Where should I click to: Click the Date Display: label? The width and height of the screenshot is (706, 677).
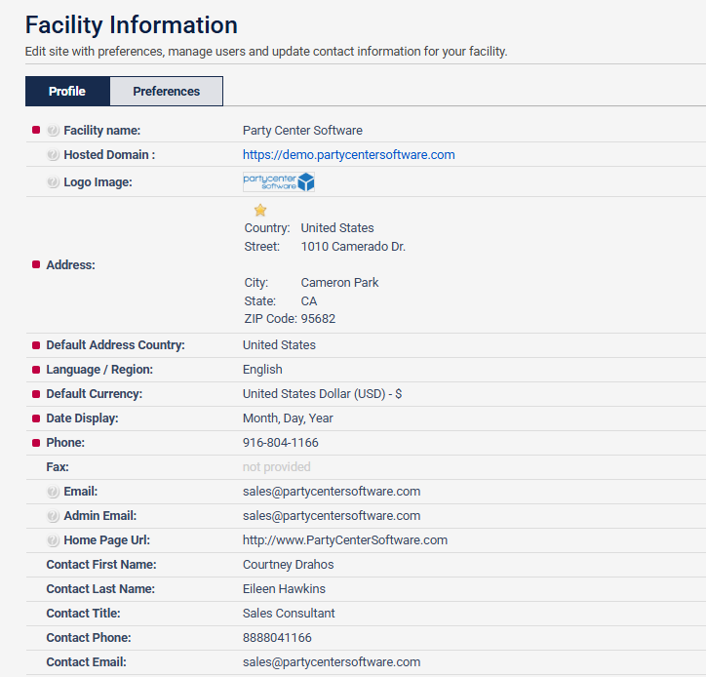click(82, 418)
